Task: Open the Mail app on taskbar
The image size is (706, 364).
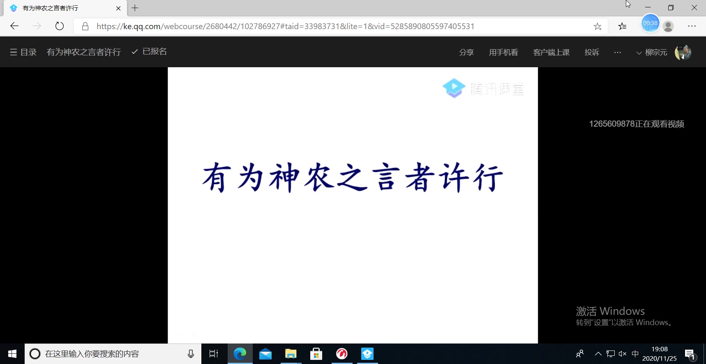Action: [x=265, y=354]
